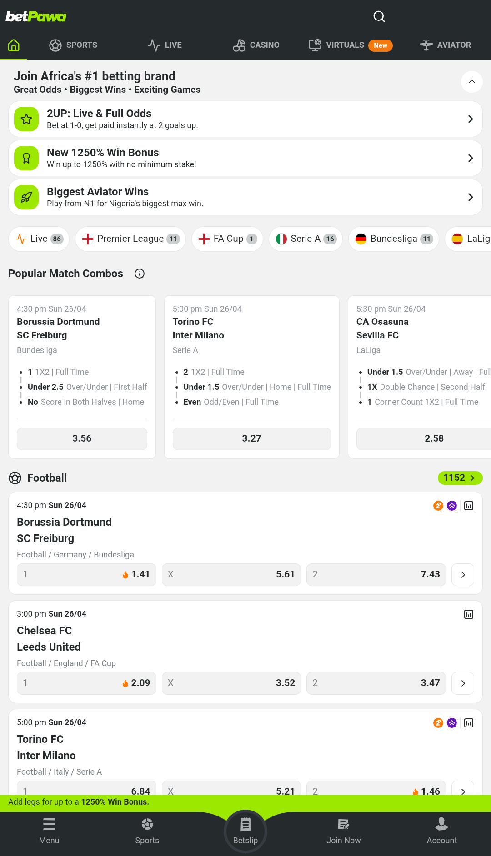491x856 pixels.
Task: Click the 1152 football events button
Action: pyautogui.click(x=460, y=478)
